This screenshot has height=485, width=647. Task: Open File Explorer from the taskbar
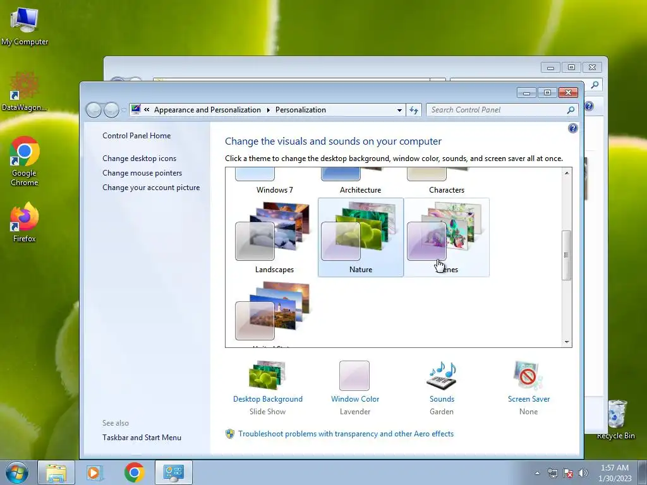(x=56, y=472)
